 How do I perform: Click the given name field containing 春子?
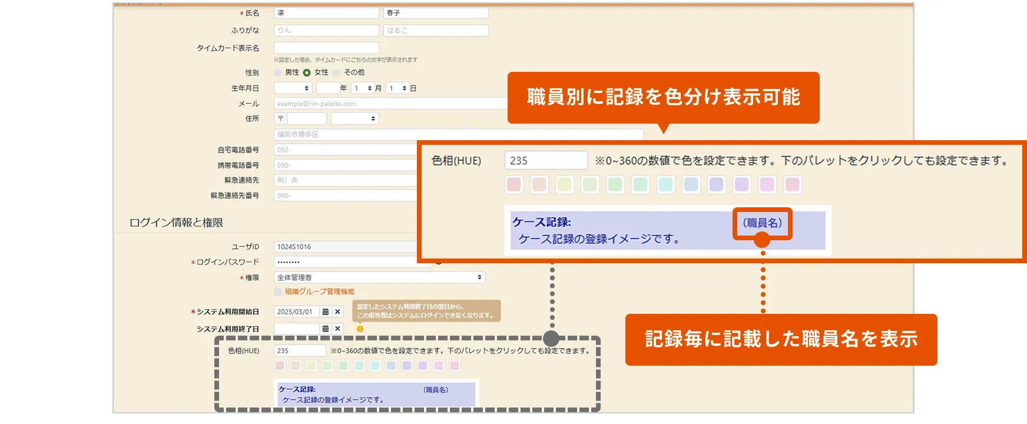click(436, 13)
